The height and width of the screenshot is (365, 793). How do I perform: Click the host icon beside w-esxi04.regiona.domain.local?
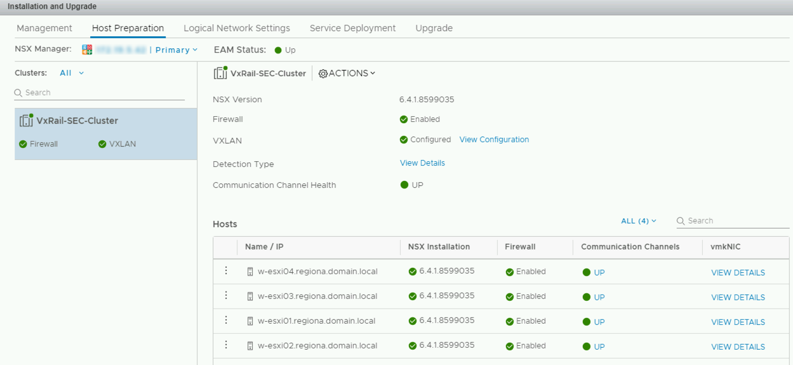pos(250,272)
